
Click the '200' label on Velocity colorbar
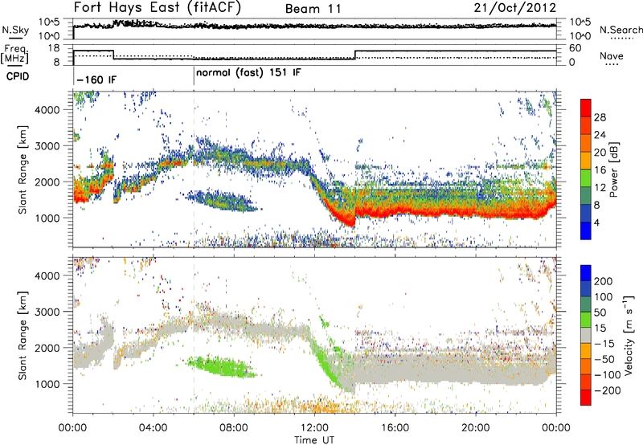point(604,281)
